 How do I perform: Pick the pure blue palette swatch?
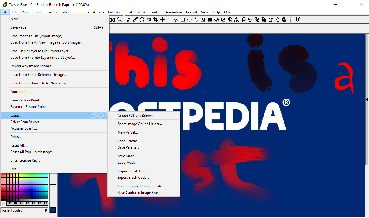(x=32, y=190)
